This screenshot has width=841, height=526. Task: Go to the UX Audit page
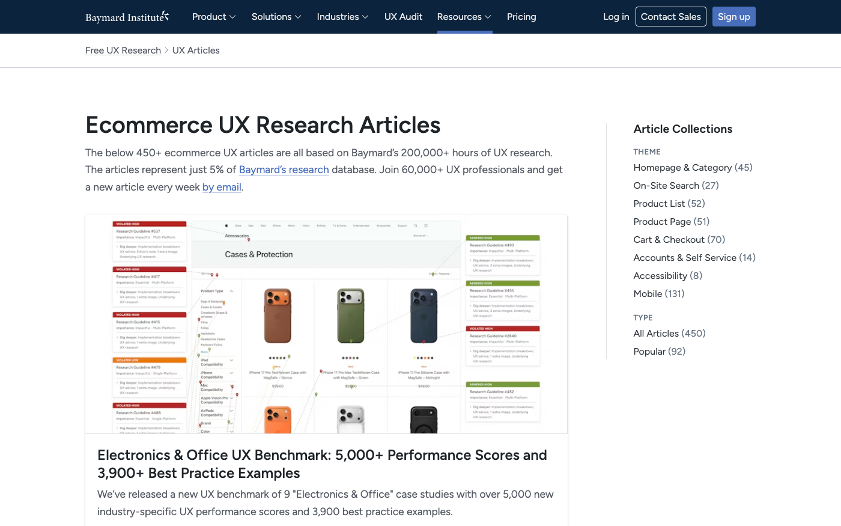(x=403, y=17)
